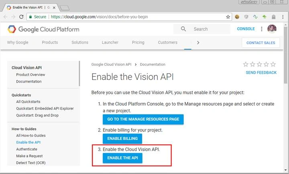Click the Quickstarts sidebar heading

tap(21, 95)
